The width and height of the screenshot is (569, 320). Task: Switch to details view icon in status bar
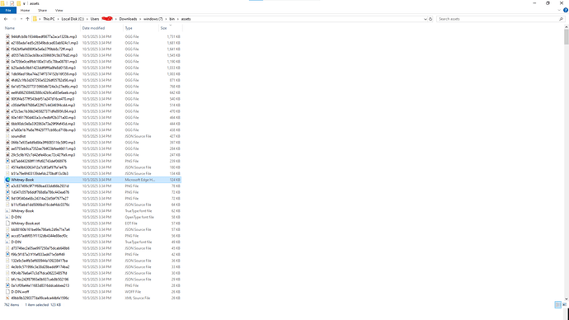pyautogui.click(x=557, y=305)
